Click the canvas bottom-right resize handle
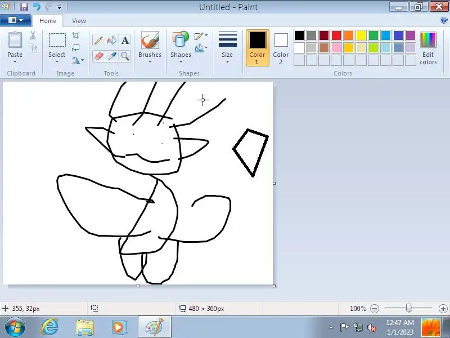Image resolution: width=450 pixels, height=338 pixels. coord(274,286)
